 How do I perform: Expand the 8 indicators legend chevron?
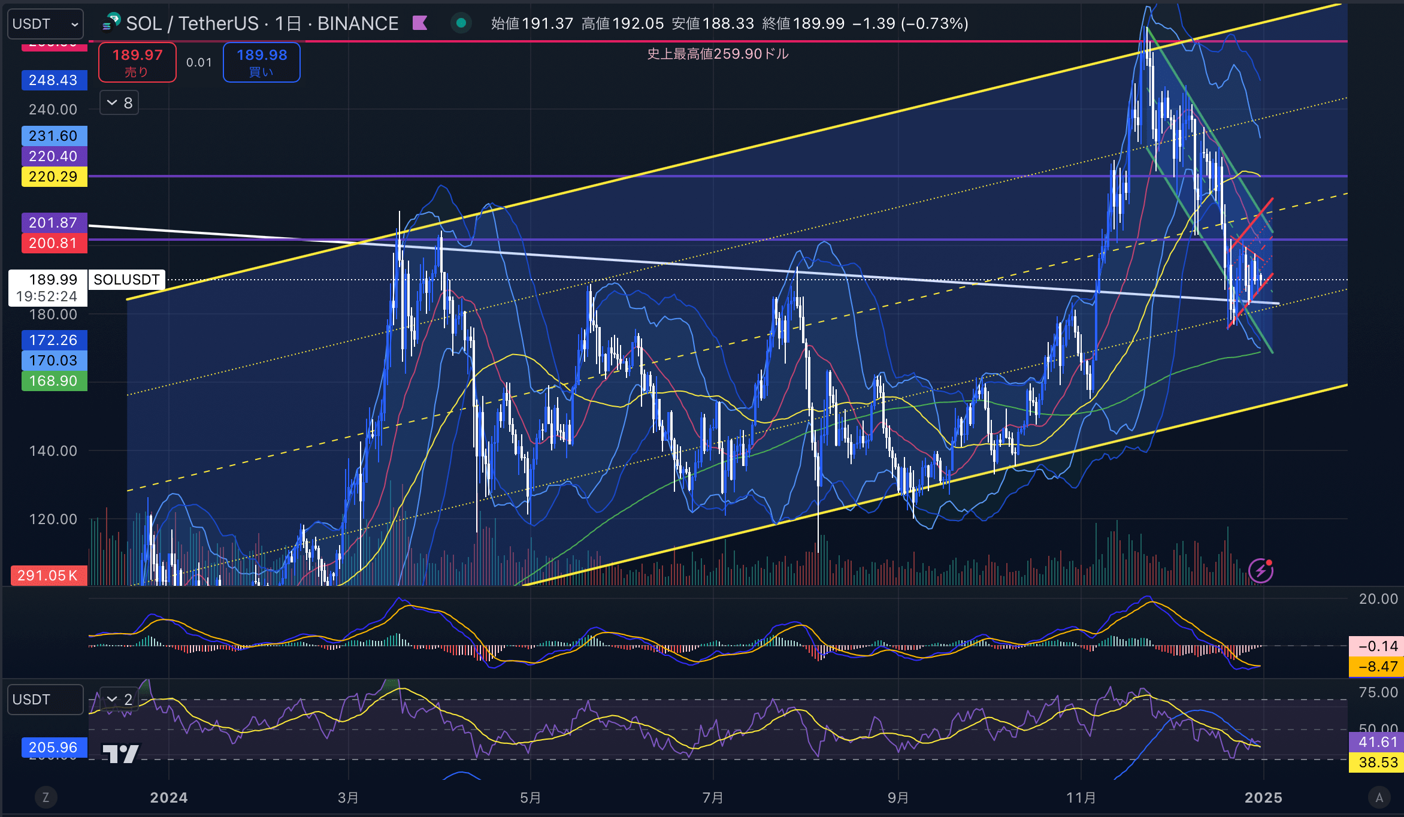click(x=119, y=103)
